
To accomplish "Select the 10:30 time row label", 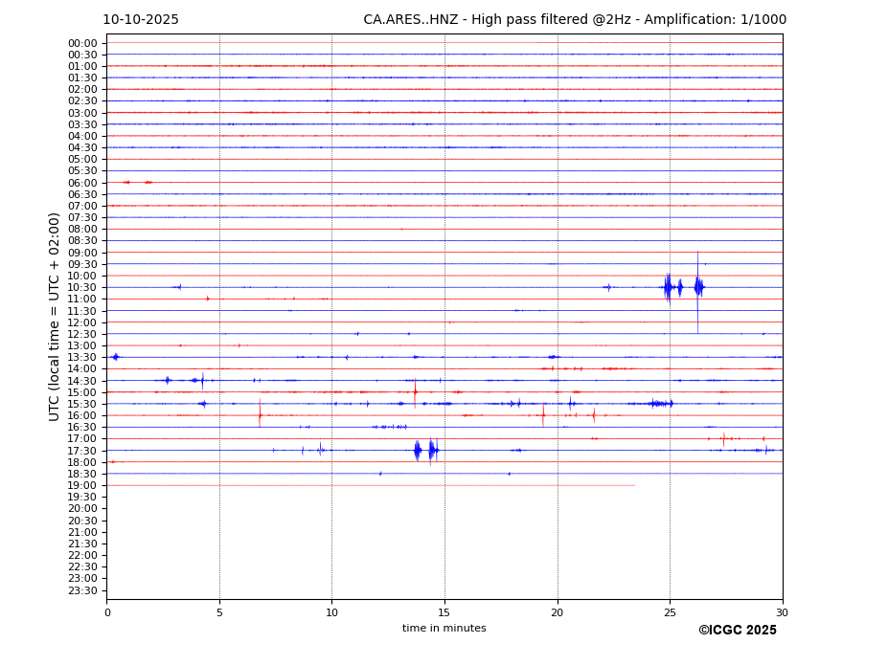I will (x=82, y=287).
